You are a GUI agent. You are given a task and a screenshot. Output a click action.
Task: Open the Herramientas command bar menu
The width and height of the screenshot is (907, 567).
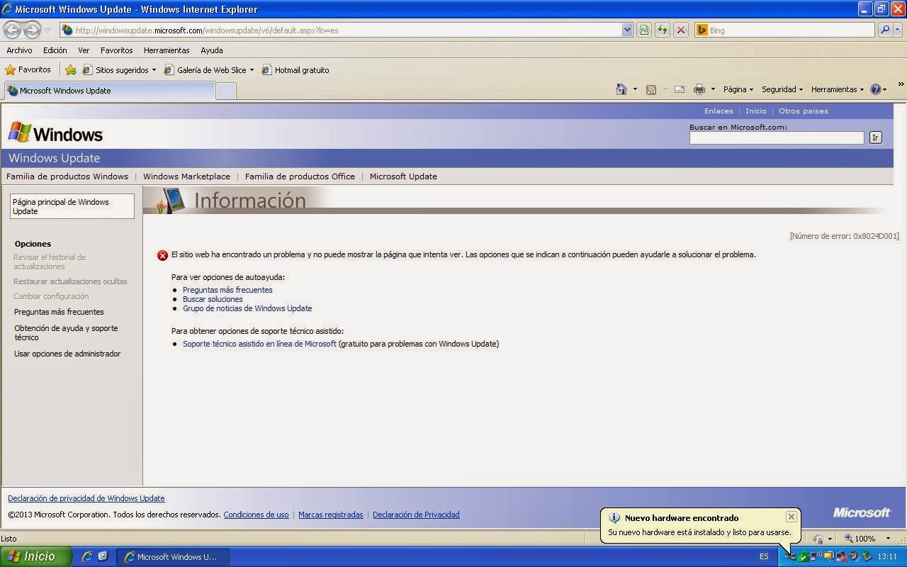[838, 89]
